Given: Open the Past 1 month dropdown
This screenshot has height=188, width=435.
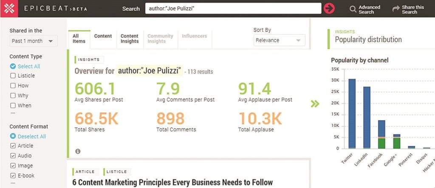Looking at the screenshot, I should point(33,41).
